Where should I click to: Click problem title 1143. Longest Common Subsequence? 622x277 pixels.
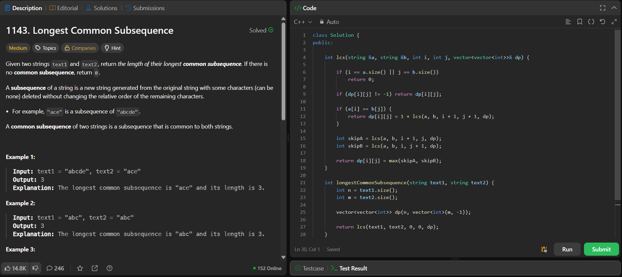(89, 31)
